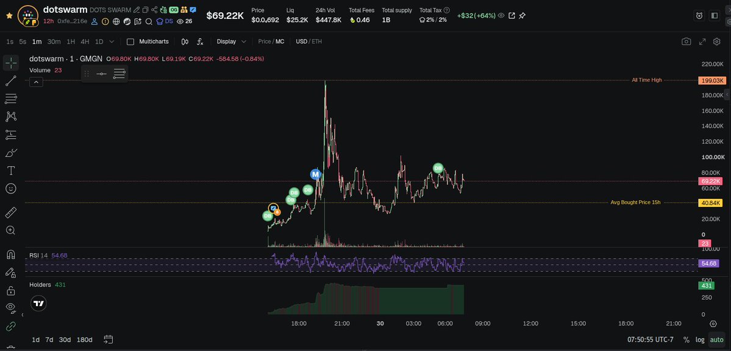Select the 1s timeframe
Viewport: 731px width, 351px height.
pos(10,41)
